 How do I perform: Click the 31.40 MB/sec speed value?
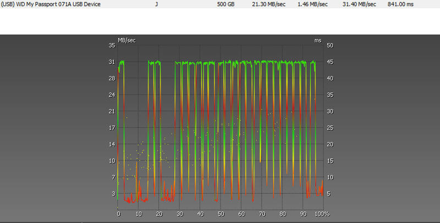(359, 4)
